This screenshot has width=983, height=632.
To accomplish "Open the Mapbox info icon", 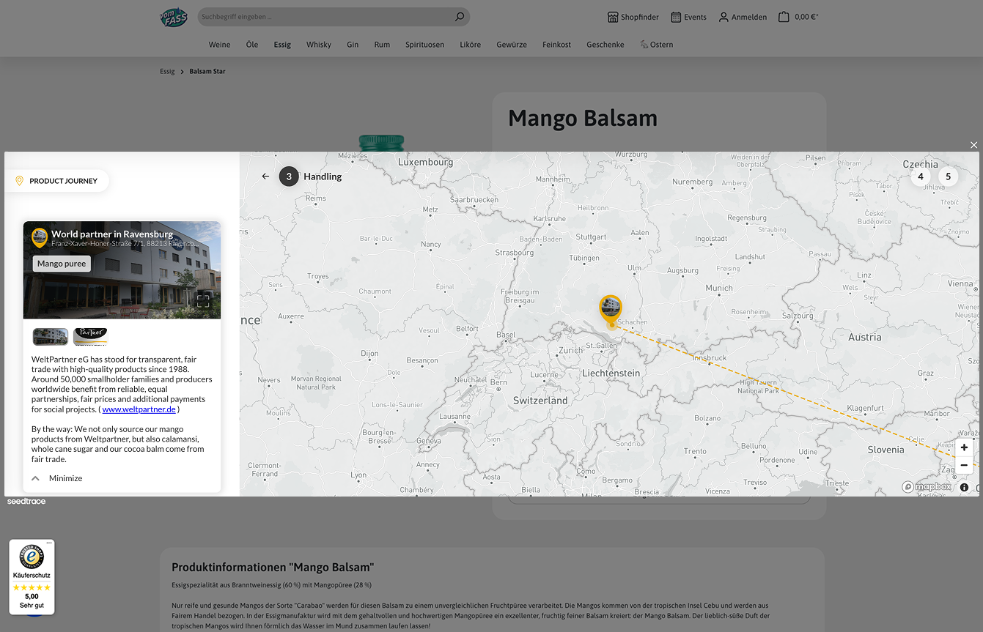I will pyautogui.click(x=964, y=487).
